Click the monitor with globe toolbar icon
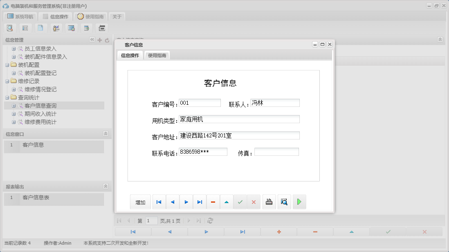Screen dimensions: 449x252 click(71, 28)
